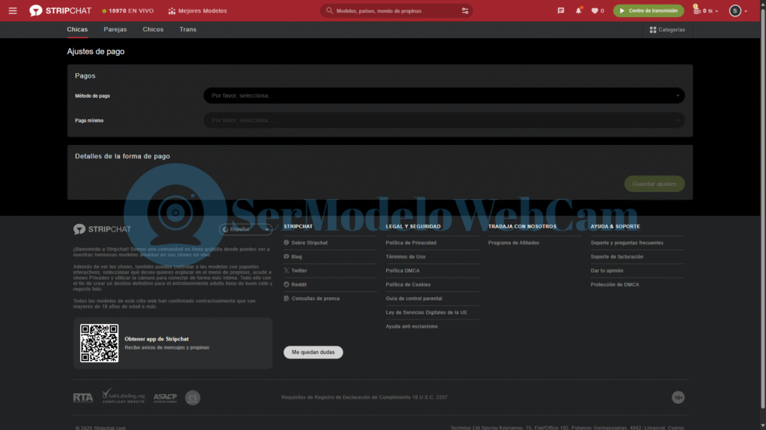Click the Consultas de prensa icon

click(287, 299)
